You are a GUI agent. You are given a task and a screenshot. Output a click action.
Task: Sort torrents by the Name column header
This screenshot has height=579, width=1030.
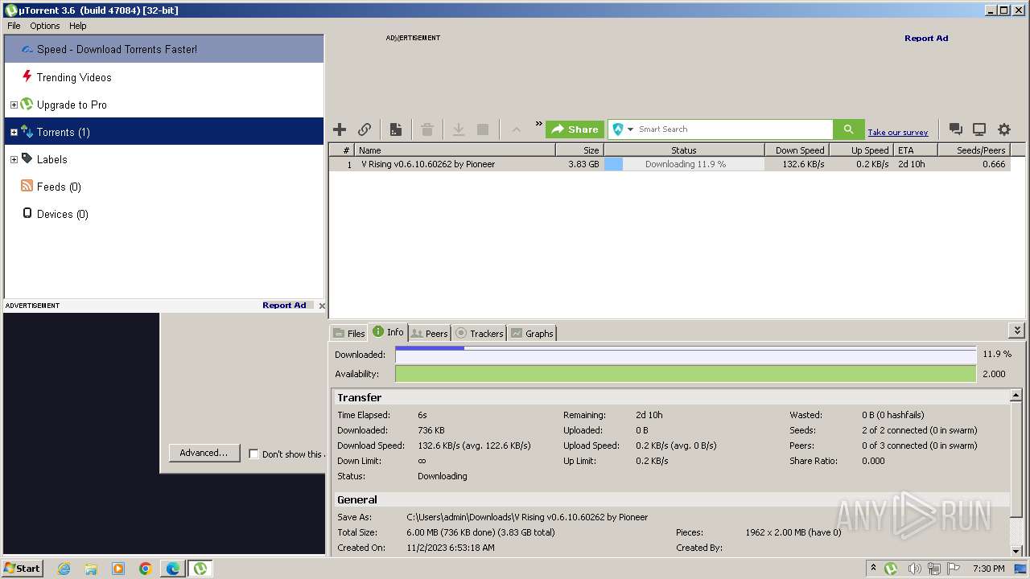click(x=455, y=150)
